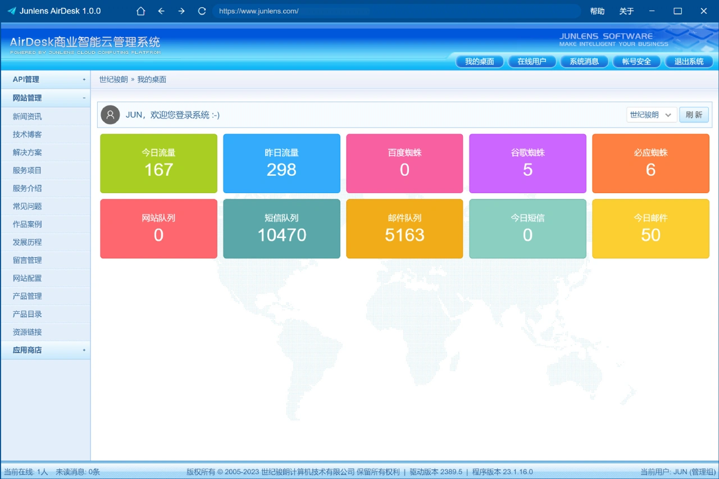Open 网站配置 in sidebar
The height and width of the screenshot is (479, 719).
pyautogui.click(x=45, y=278)
